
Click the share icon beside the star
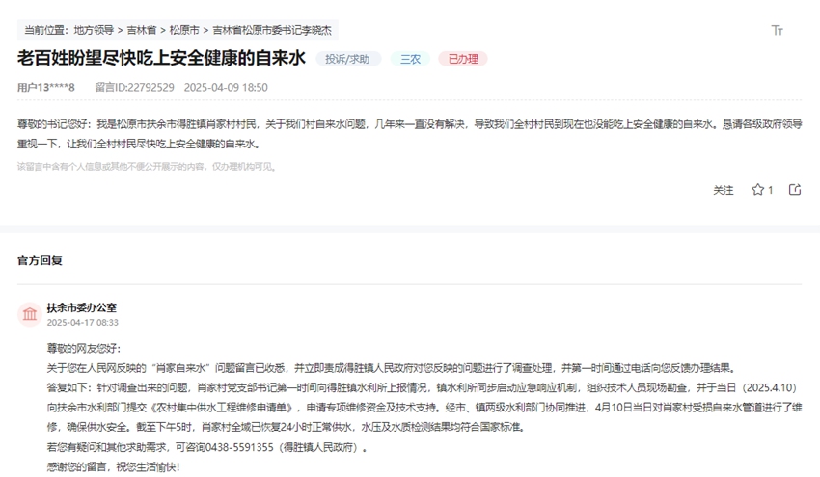click(x=795, y=190)
